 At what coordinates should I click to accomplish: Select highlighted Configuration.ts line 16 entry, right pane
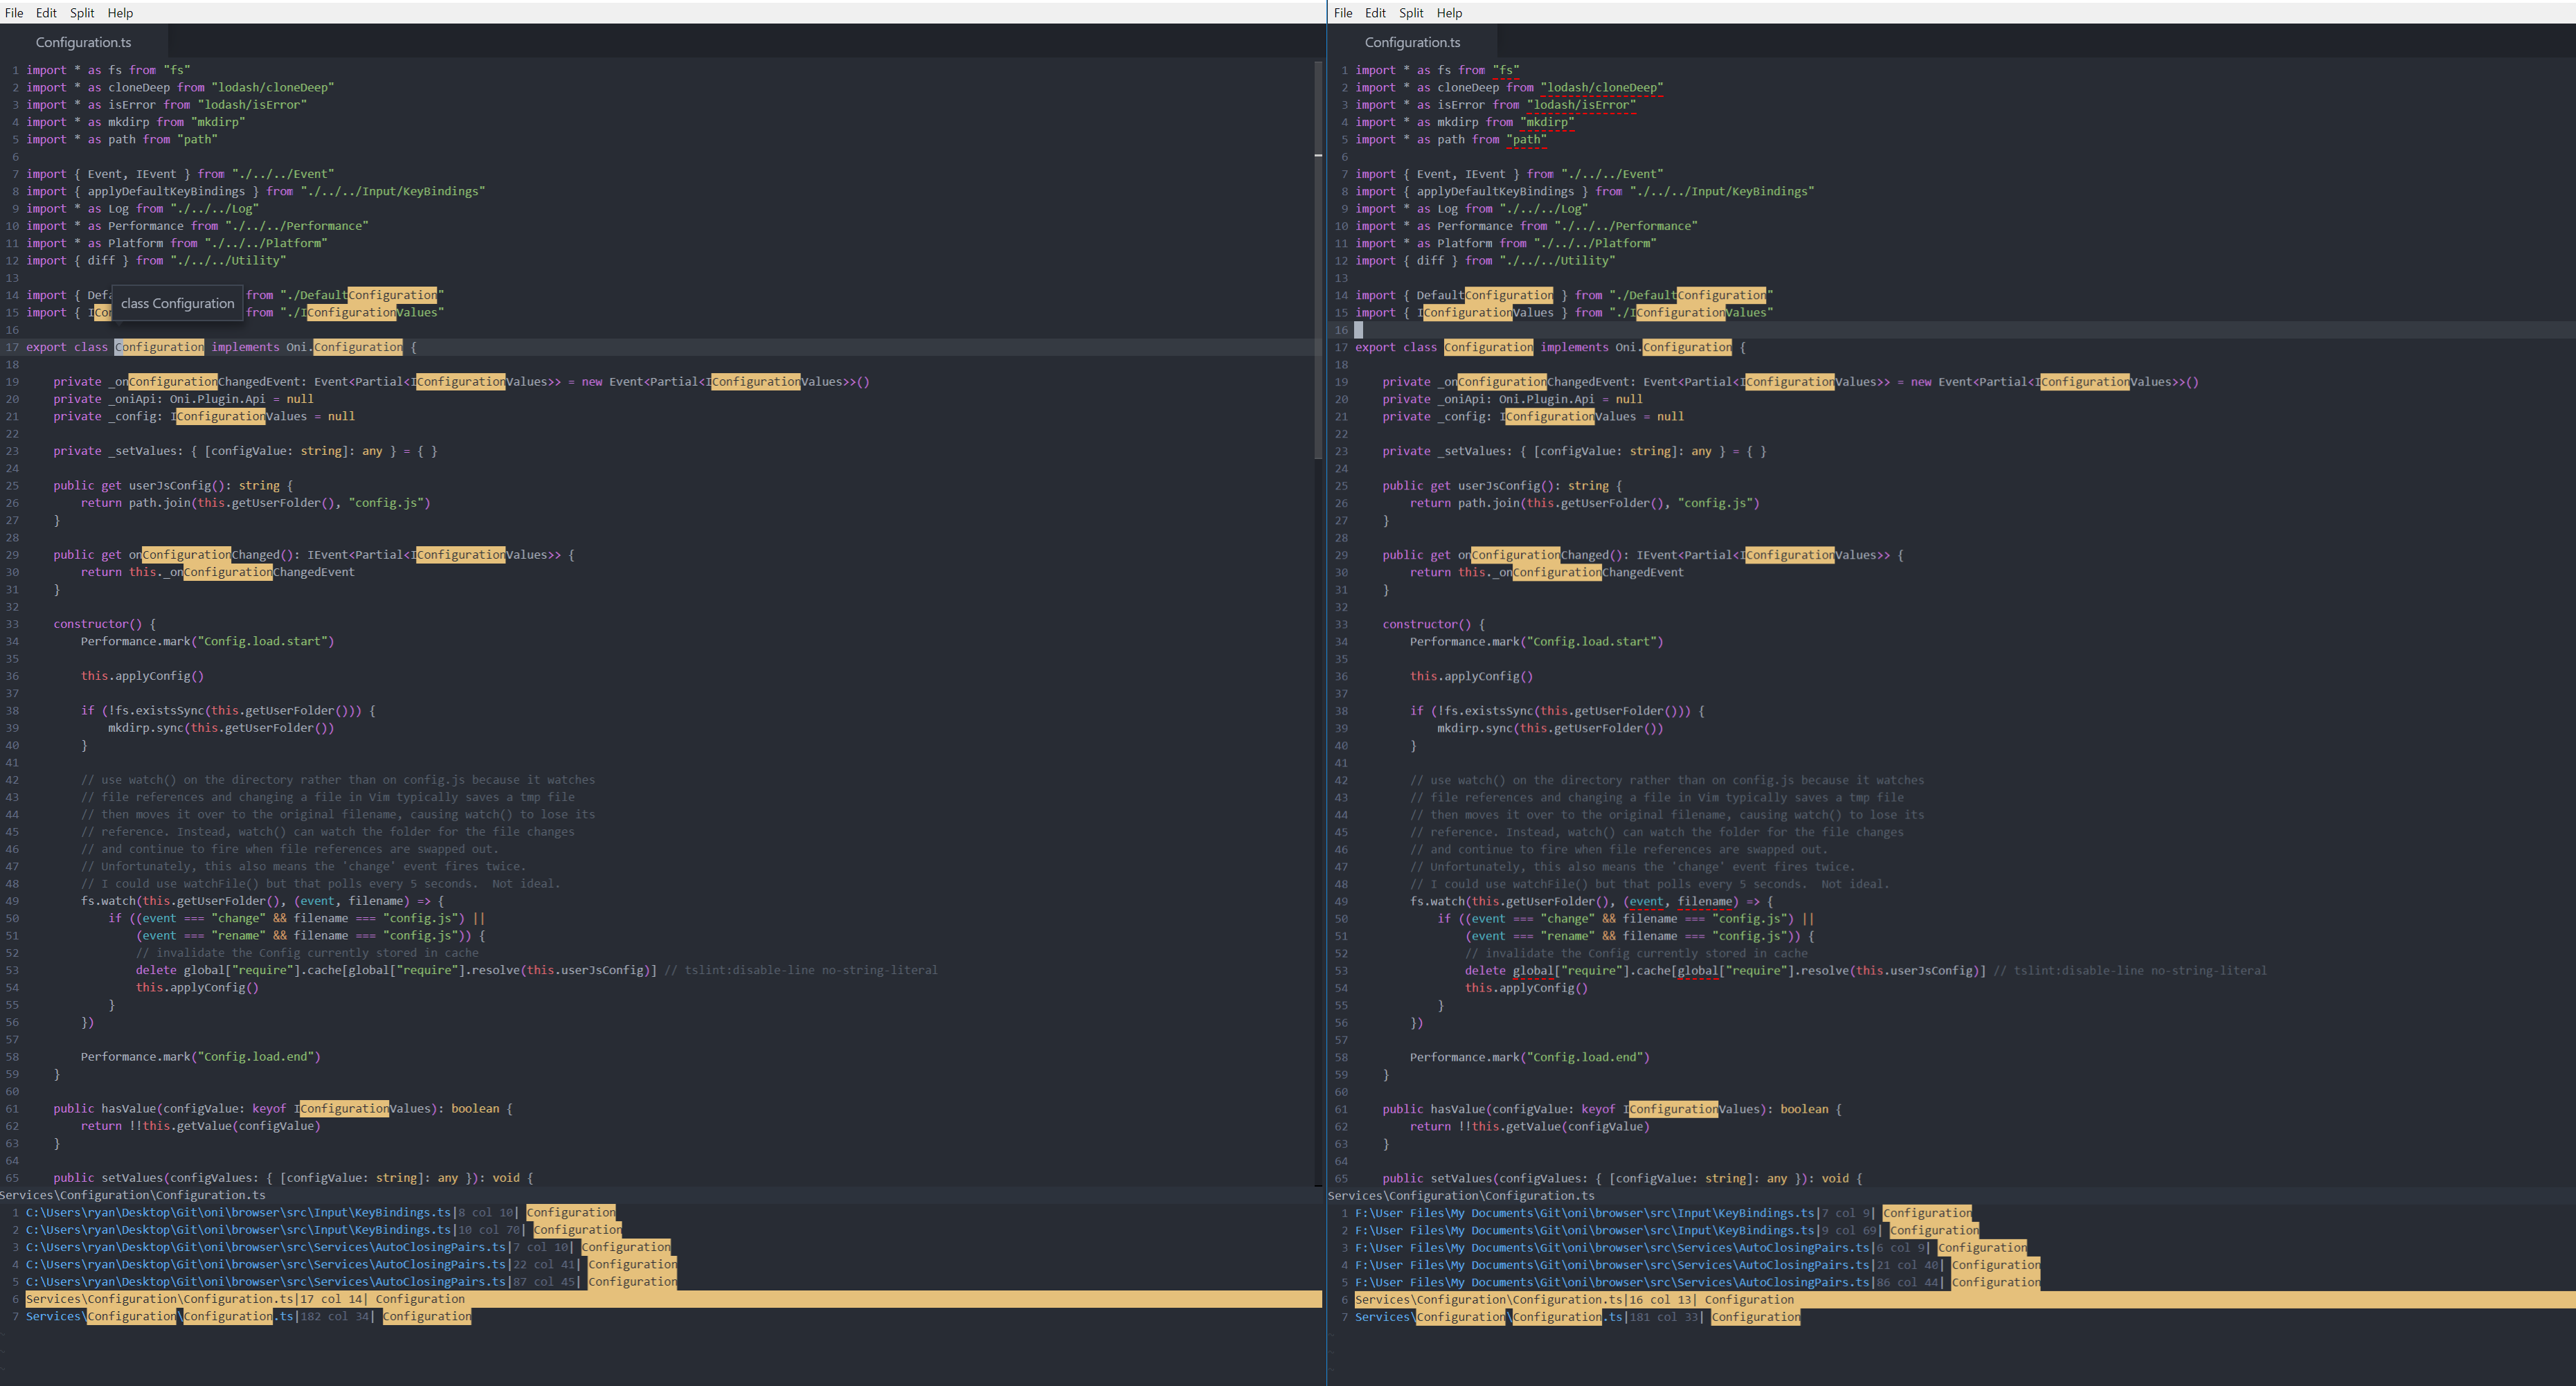1574,1300
